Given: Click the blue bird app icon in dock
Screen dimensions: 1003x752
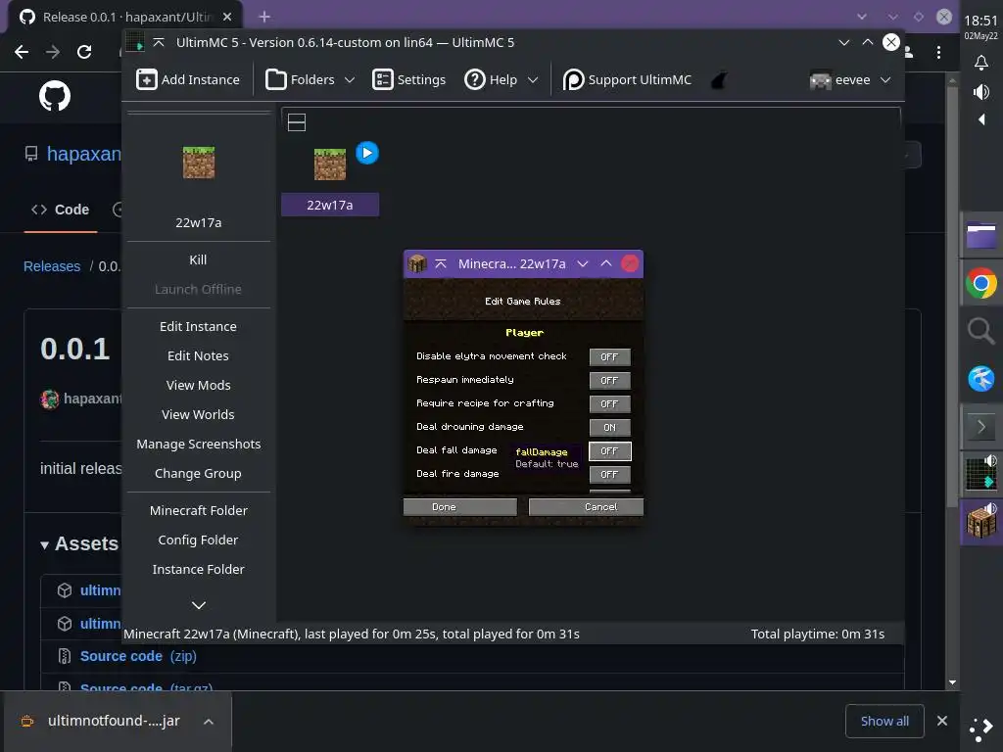Looking at the screenshot, I should (x=981, y=379).
